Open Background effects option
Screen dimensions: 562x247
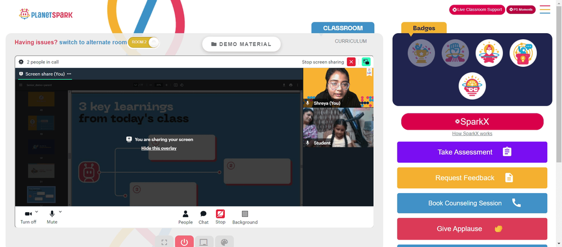click(245, 217)
